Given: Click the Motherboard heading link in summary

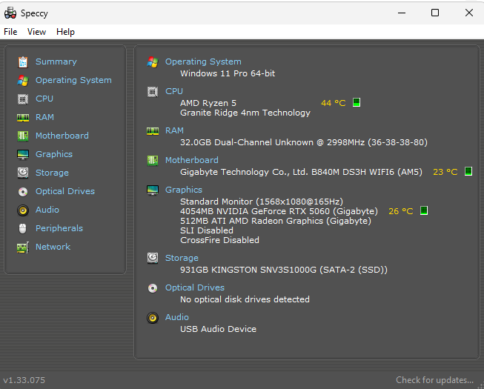Looking at the screenshot, I should tap(192, 160).
